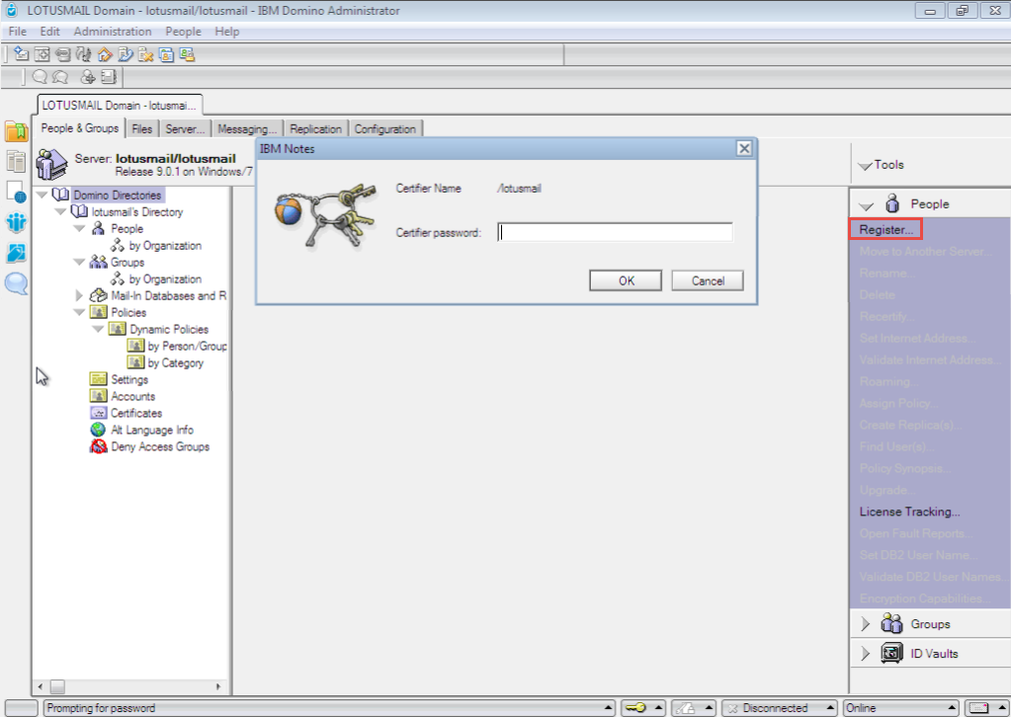Screen dimensions: 1011x717
Task: Click the server icon beside lotusmail/lotusmail
Action: click(x=51, y=164)
